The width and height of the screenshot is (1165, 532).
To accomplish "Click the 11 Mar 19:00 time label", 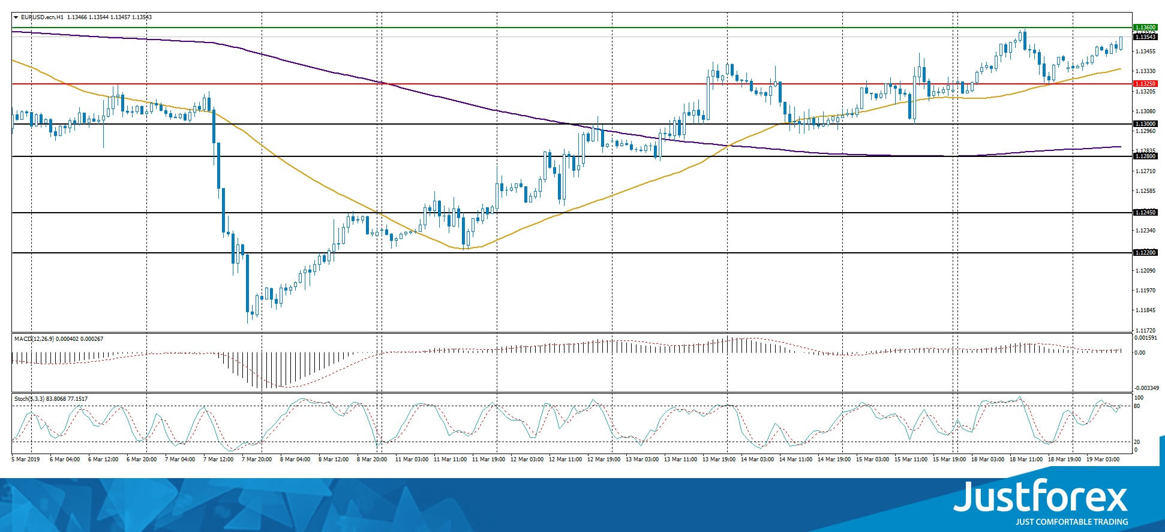I will click(489, 460).
